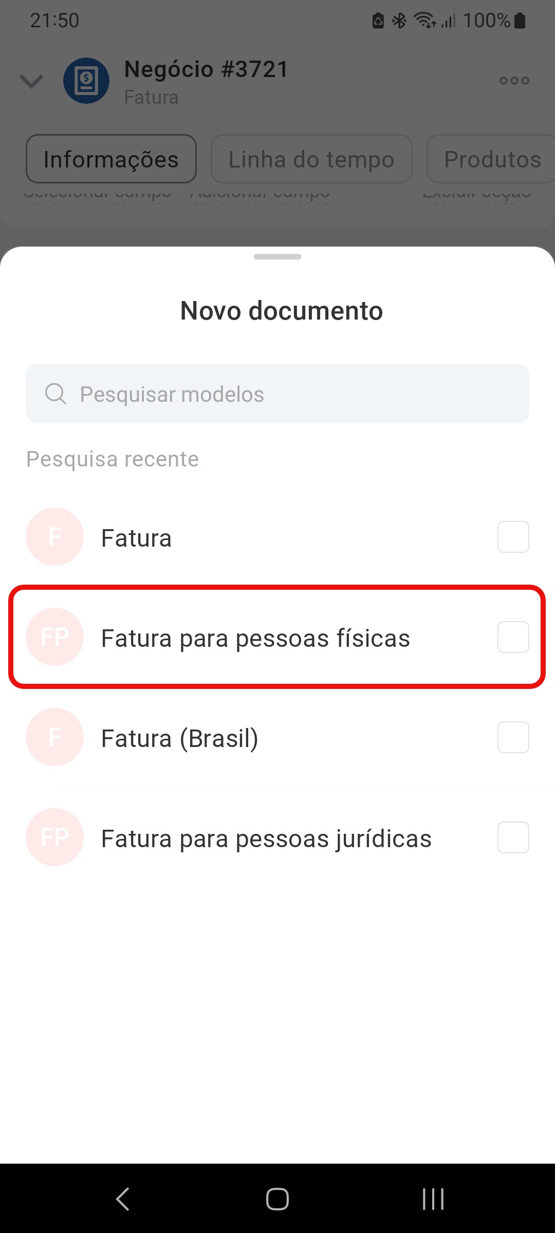This screenshot has width=555, height=1233.
Task: Tap the search magnifier icon
Action: pyautogui.click(x=55, y=394)
